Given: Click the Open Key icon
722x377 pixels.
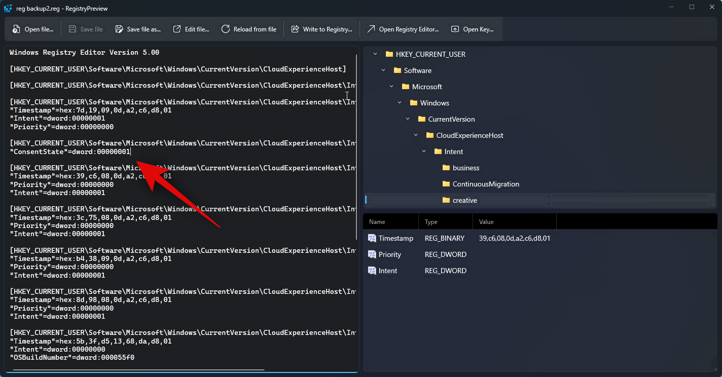Looking at the screenshot, I should (455, 29).
